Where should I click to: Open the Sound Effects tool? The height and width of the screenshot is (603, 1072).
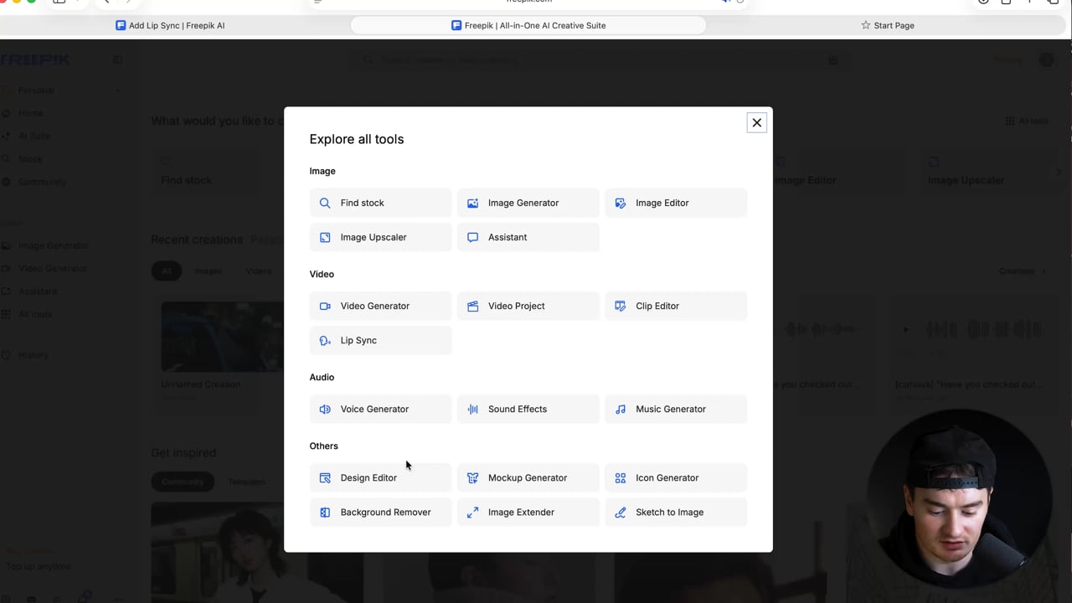pyautogui.click(x=528, y=409)
